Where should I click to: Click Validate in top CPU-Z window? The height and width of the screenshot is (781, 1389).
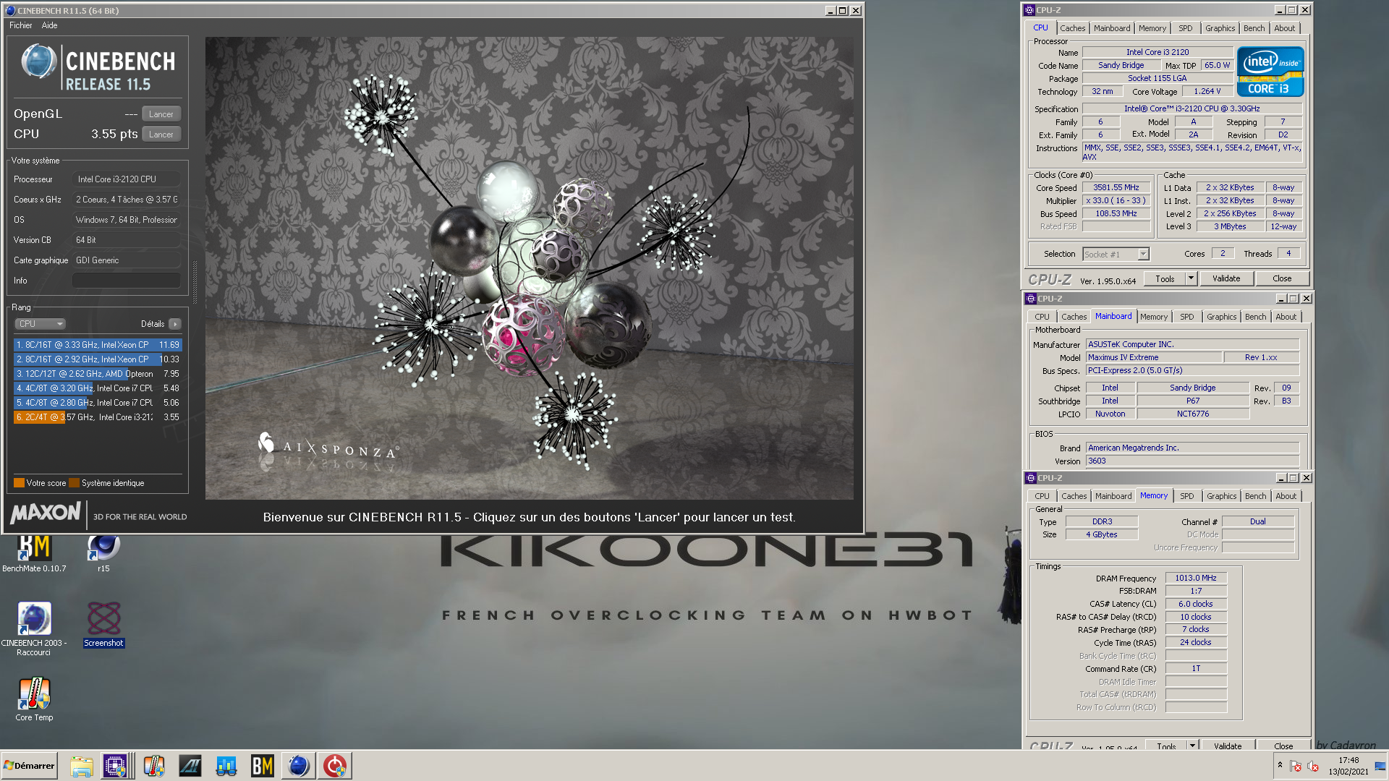[1226, 279]
